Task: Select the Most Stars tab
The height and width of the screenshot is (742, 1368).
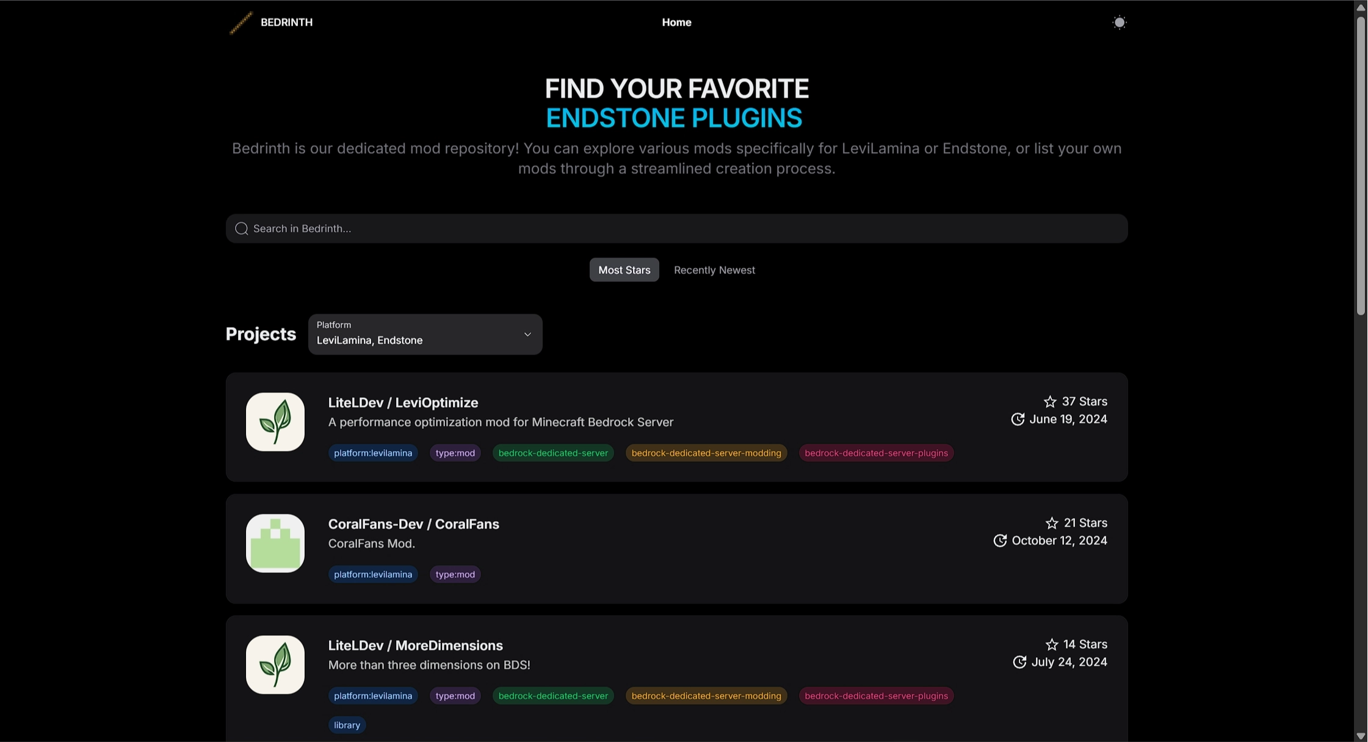Action: (624, 270)
